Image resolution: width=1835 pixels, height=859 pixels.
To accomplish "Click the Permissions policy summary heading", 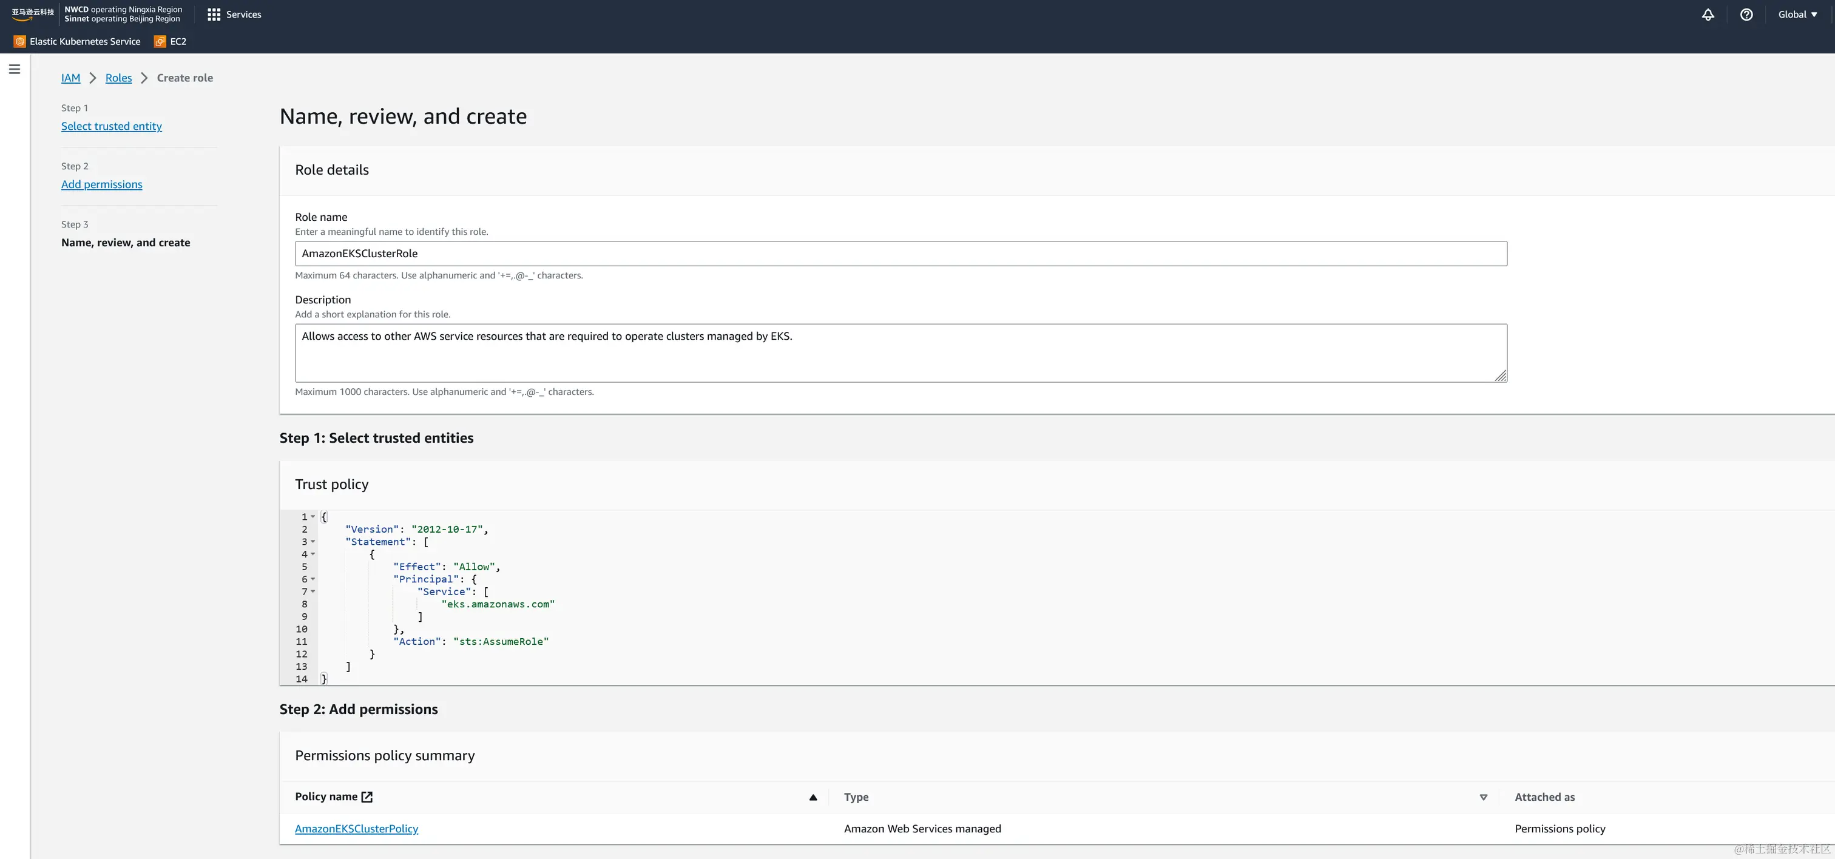I will coord(385,756).
